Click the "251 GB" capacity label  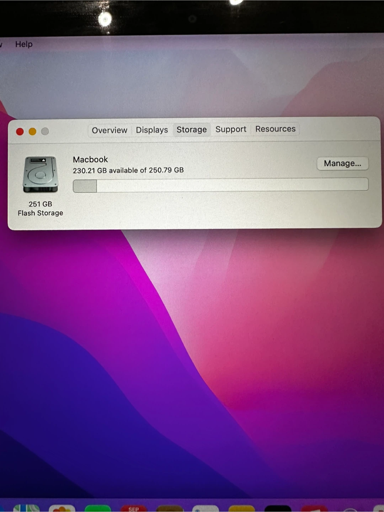tap(41, 204)
